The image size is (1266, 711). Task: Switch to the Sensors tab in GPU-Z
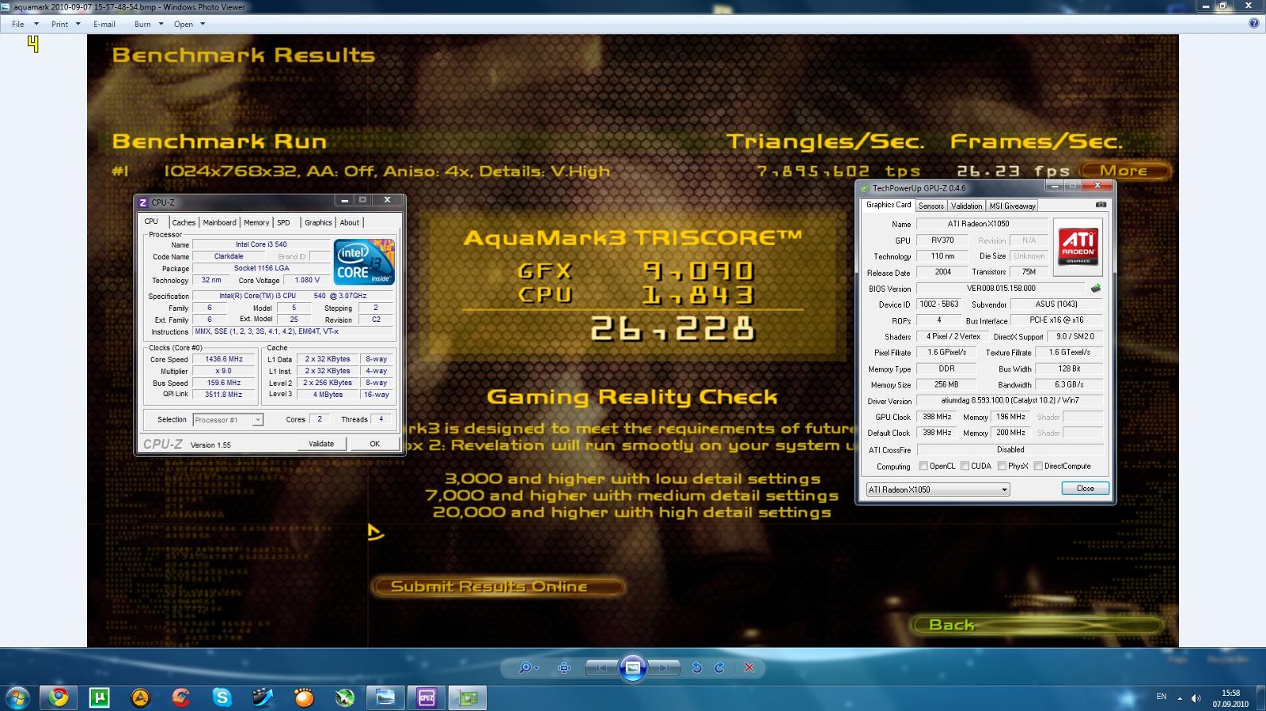coord(931,206)
